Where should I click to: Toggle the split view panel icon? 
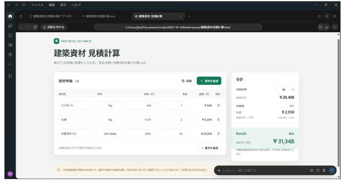(335, 16)
